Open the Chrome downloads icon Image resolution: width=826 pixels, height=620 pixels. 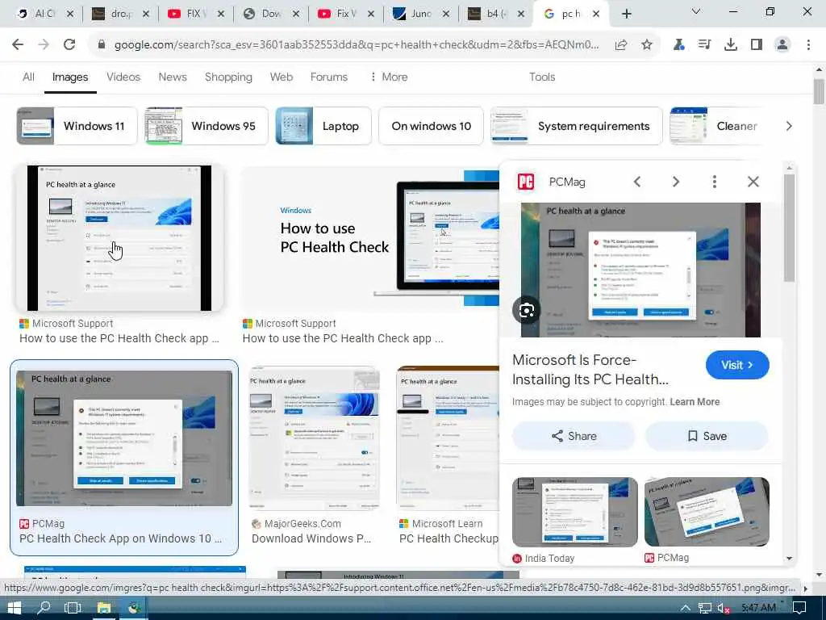731,45
